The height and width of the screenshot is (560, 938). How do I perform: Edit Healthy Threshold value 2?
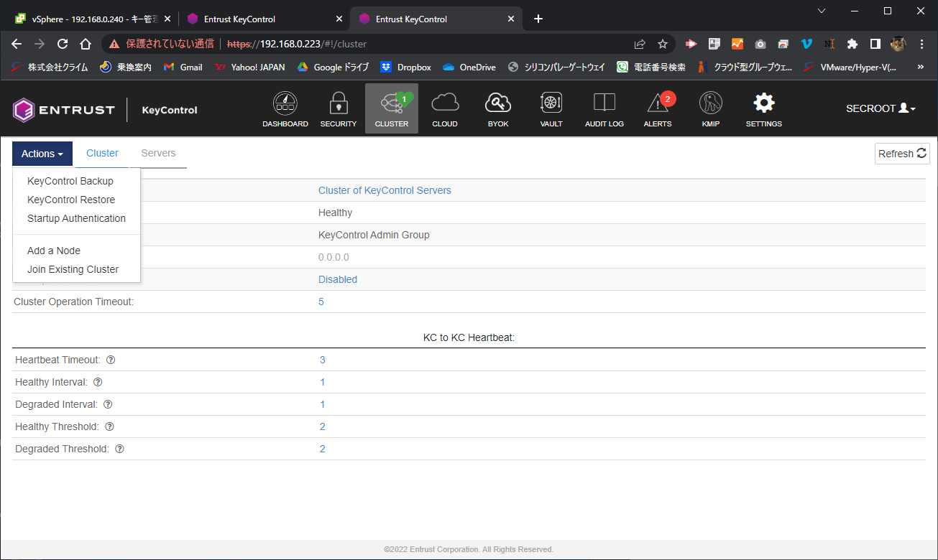point(323,426)
